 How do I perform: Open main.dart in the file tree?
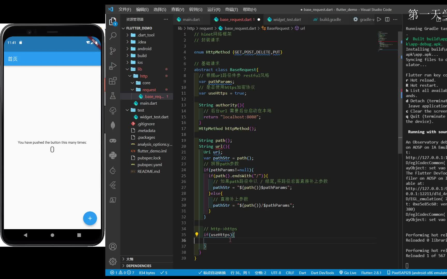tap(148, 103)
